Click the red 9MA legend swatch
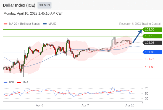The width and height of the screenshot is (163, 110). click(19, 82)
